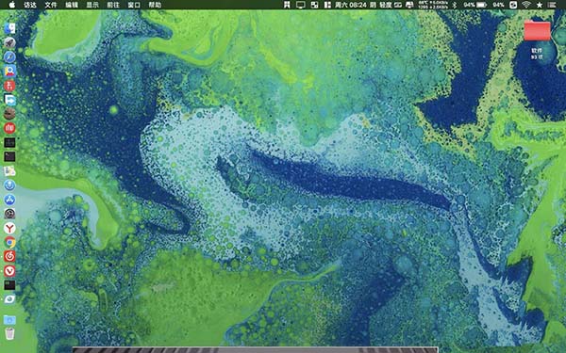
Task: Launch Vivaldi browser from the Dock
Action: 9,271
